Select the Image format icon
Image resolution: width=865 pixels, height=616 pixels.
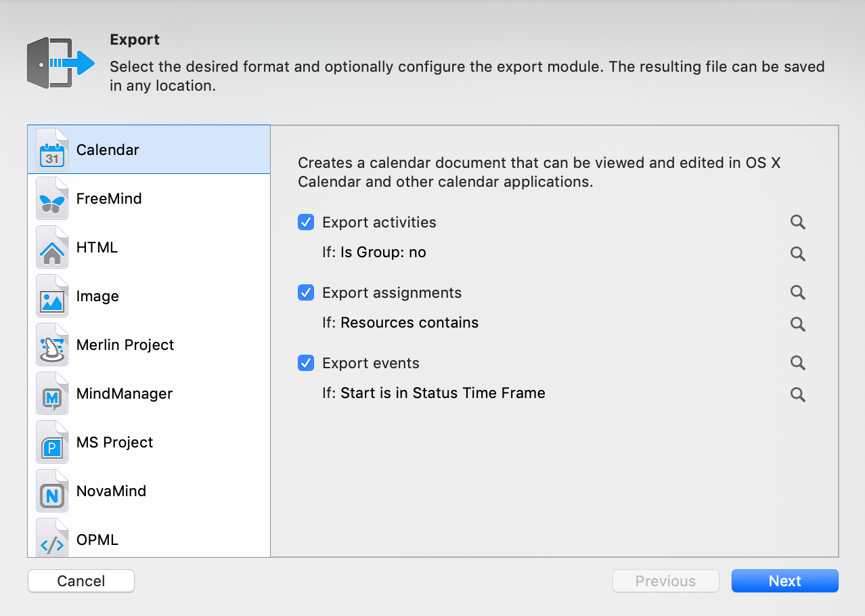[52, 296]
